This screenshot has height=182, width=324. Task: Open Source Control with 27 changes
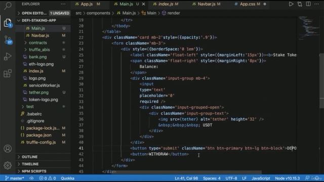pyautogui.click(x=8, y=39)
